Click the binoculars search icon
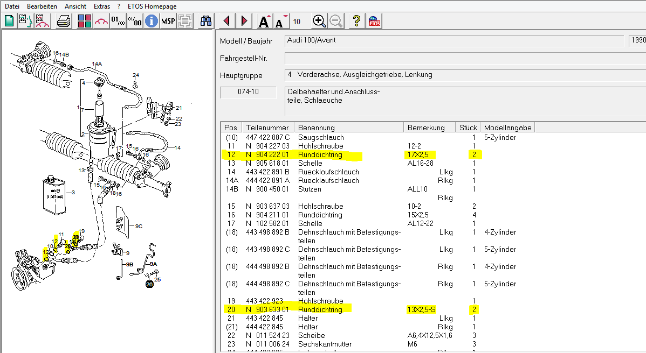The image size is (646, 353). (x=206, y=21)
